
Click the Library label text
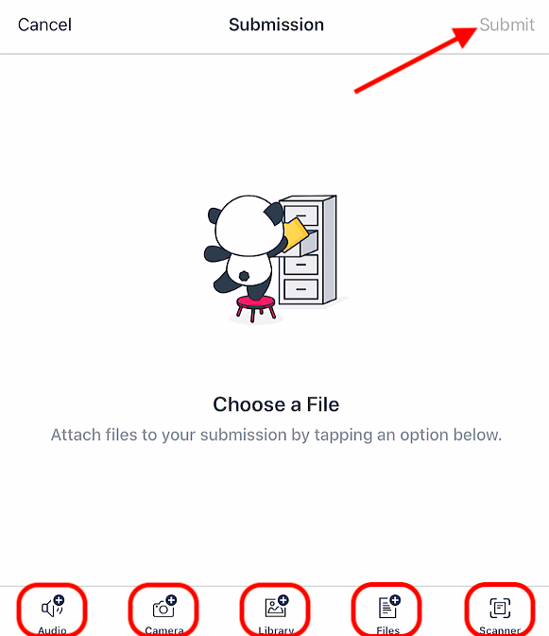[276, 630]
